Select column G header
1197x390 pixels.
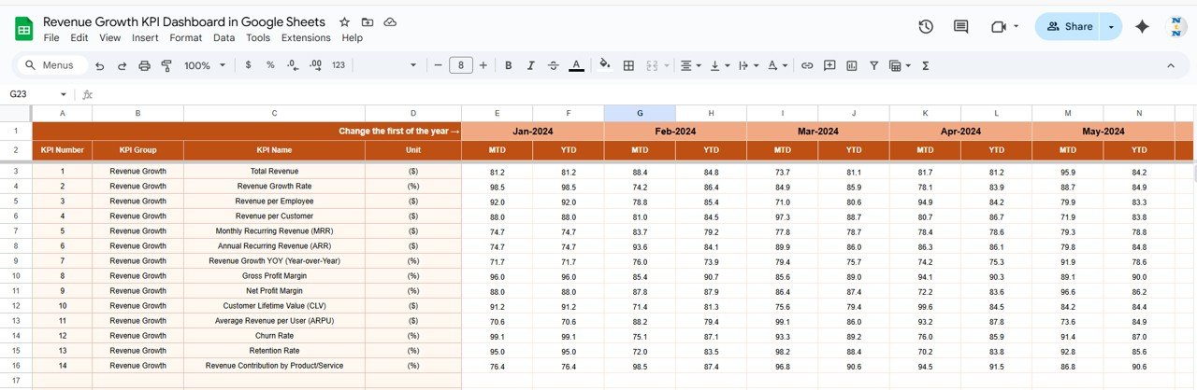coord(640,113)
